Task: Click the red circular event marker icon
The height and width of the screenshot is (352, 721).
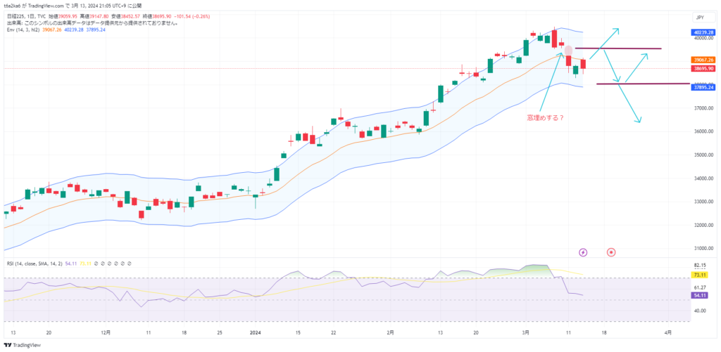Action: tap(611, 252)
